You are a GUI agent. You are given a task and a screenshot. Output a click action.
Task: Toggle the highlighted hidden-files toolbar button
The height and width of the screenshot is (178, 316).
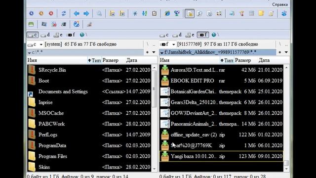190,13
